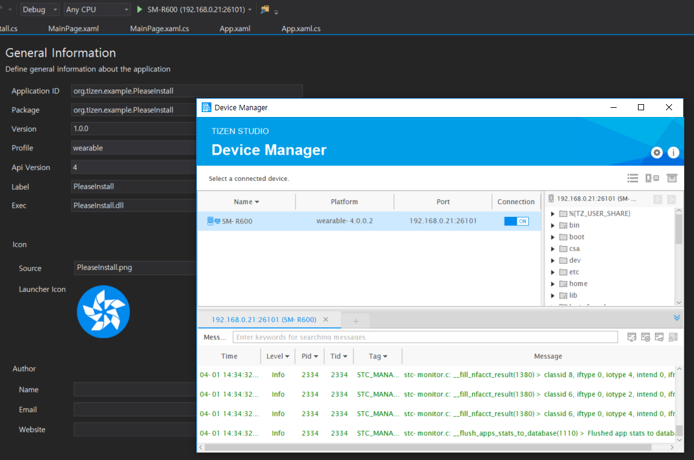Add a new log tab with plus button
Viewport: 694px width, 460px height.
click(356, 321)
